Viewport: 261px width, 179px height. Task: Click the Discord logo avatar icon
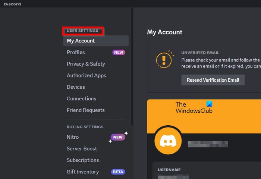pos(168,141)
